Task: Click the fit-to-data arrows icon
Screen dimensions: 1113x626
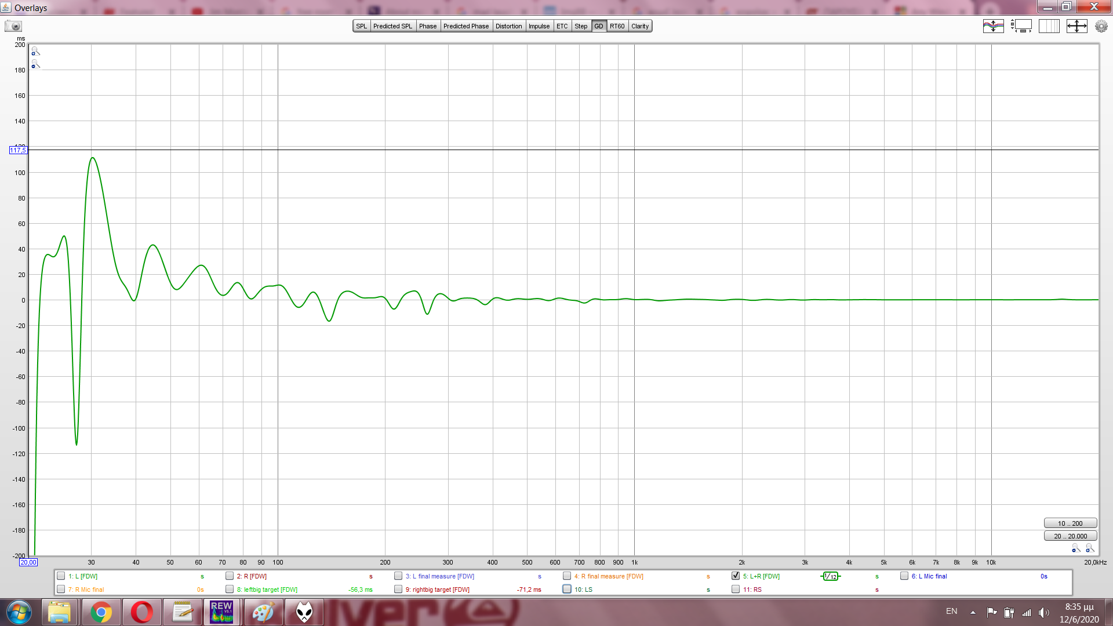Action: coord(1077,26)
